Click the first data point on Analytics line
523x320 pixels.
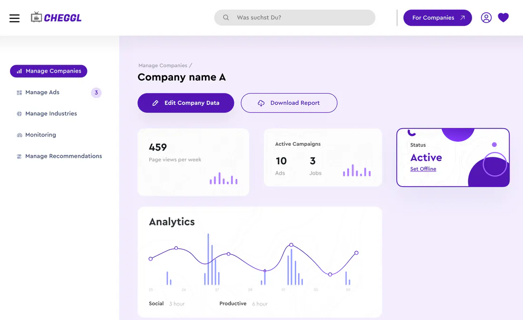pos(151,259)
